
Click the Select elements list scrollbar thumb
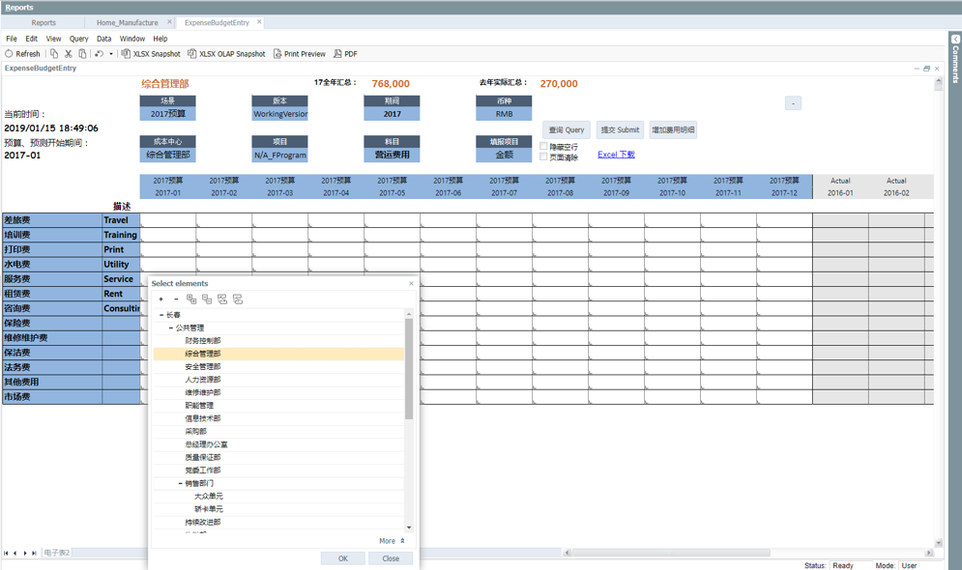click(409, 369)
